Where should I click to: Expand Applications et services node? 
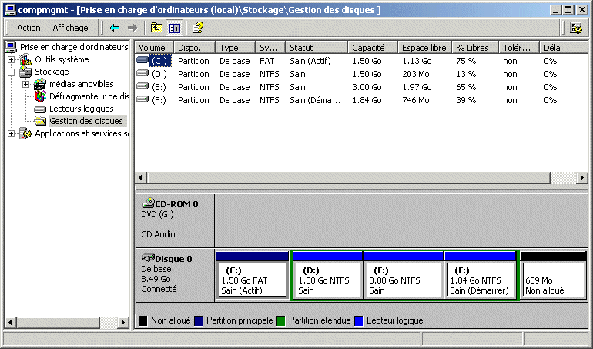pyautogui.click(x=12, y=133)
